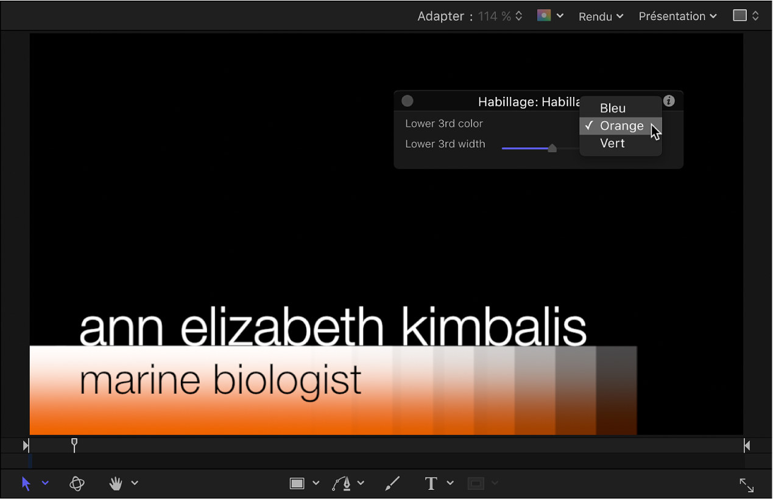Screen dimensions: 773x499
Task: Select the checked Orange menu option
Action: (x=621, y=126)
